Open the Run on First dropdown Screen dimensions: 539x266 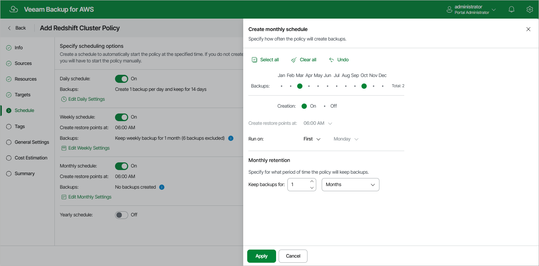tap(312, 139)
